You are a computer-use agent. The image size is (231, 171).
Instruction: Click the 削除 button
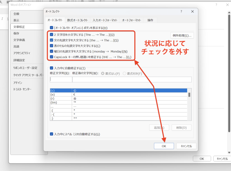click(x=182, y=128)
